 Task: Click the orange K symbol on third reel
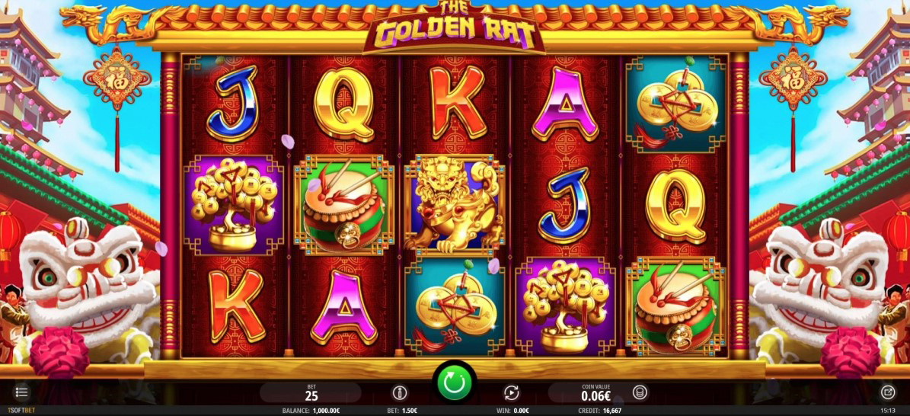click(x=457, y=102)
